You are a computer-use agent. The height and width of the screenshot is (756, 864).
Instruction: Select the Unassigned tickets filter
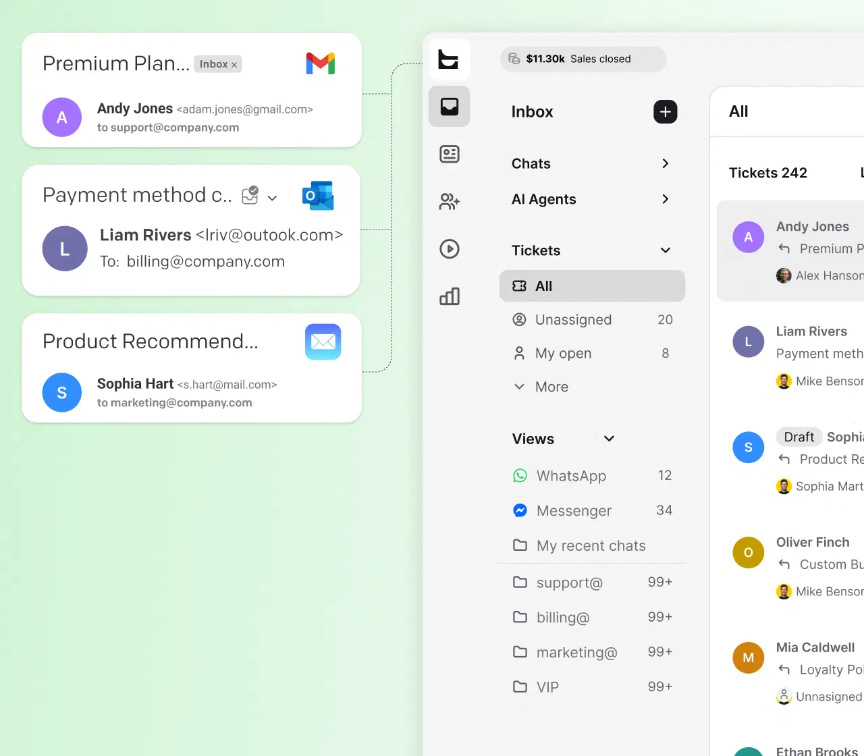(x=592, y=320)
